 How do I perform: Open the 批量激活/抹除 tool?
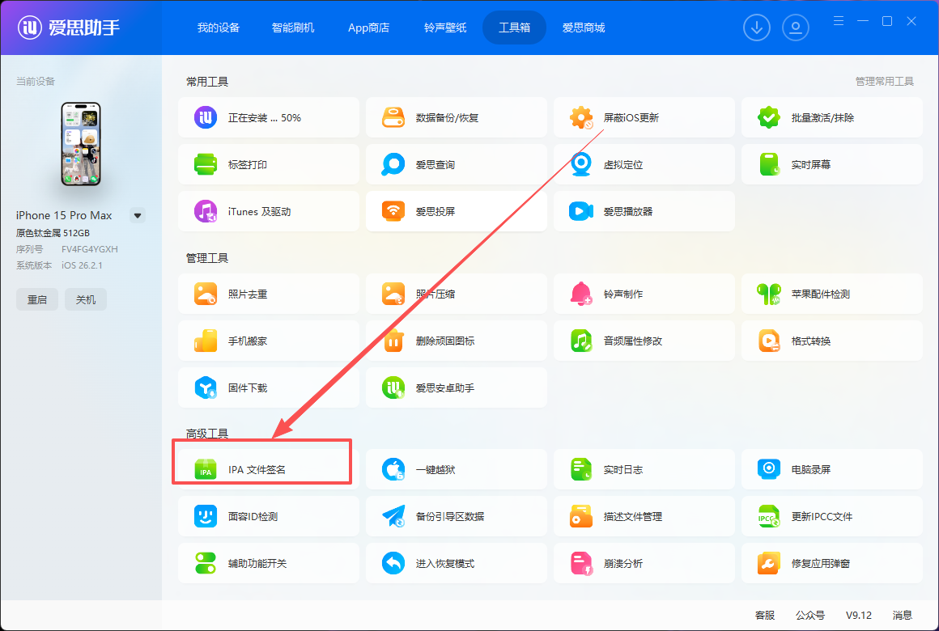click(832, 117)
